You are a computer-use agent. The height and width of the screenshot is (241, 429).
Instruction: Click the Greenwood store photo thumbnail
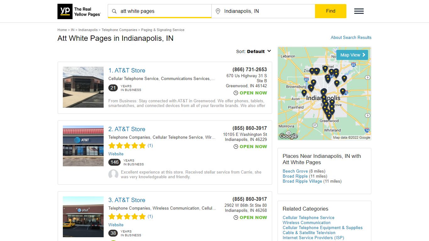83,87
